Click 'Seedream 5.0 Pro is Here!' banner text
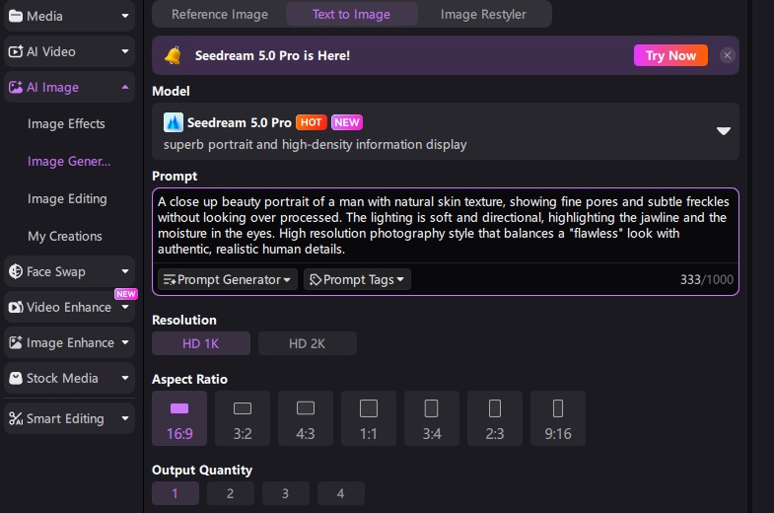 click(x=272, y=55)
